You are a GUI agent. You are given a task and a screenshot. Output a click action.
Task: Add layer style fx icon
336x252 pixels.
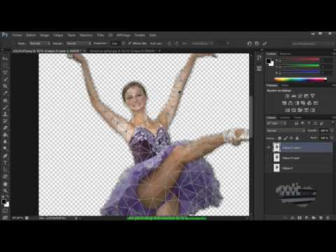(293, 218)
